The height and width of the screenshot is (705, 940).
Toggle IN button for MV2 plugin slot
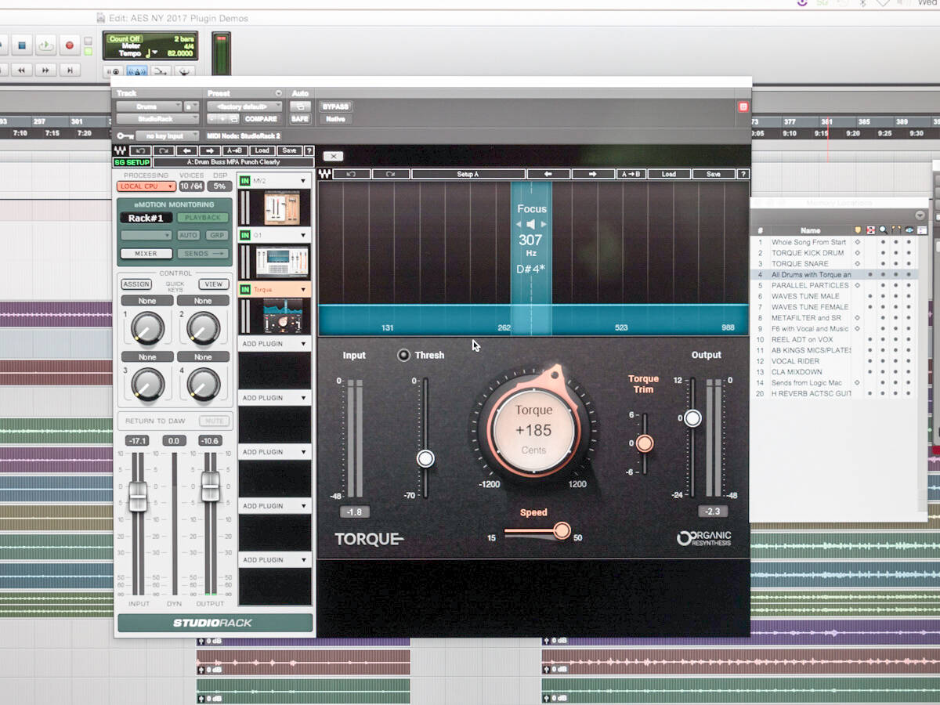tap(245, 181)
